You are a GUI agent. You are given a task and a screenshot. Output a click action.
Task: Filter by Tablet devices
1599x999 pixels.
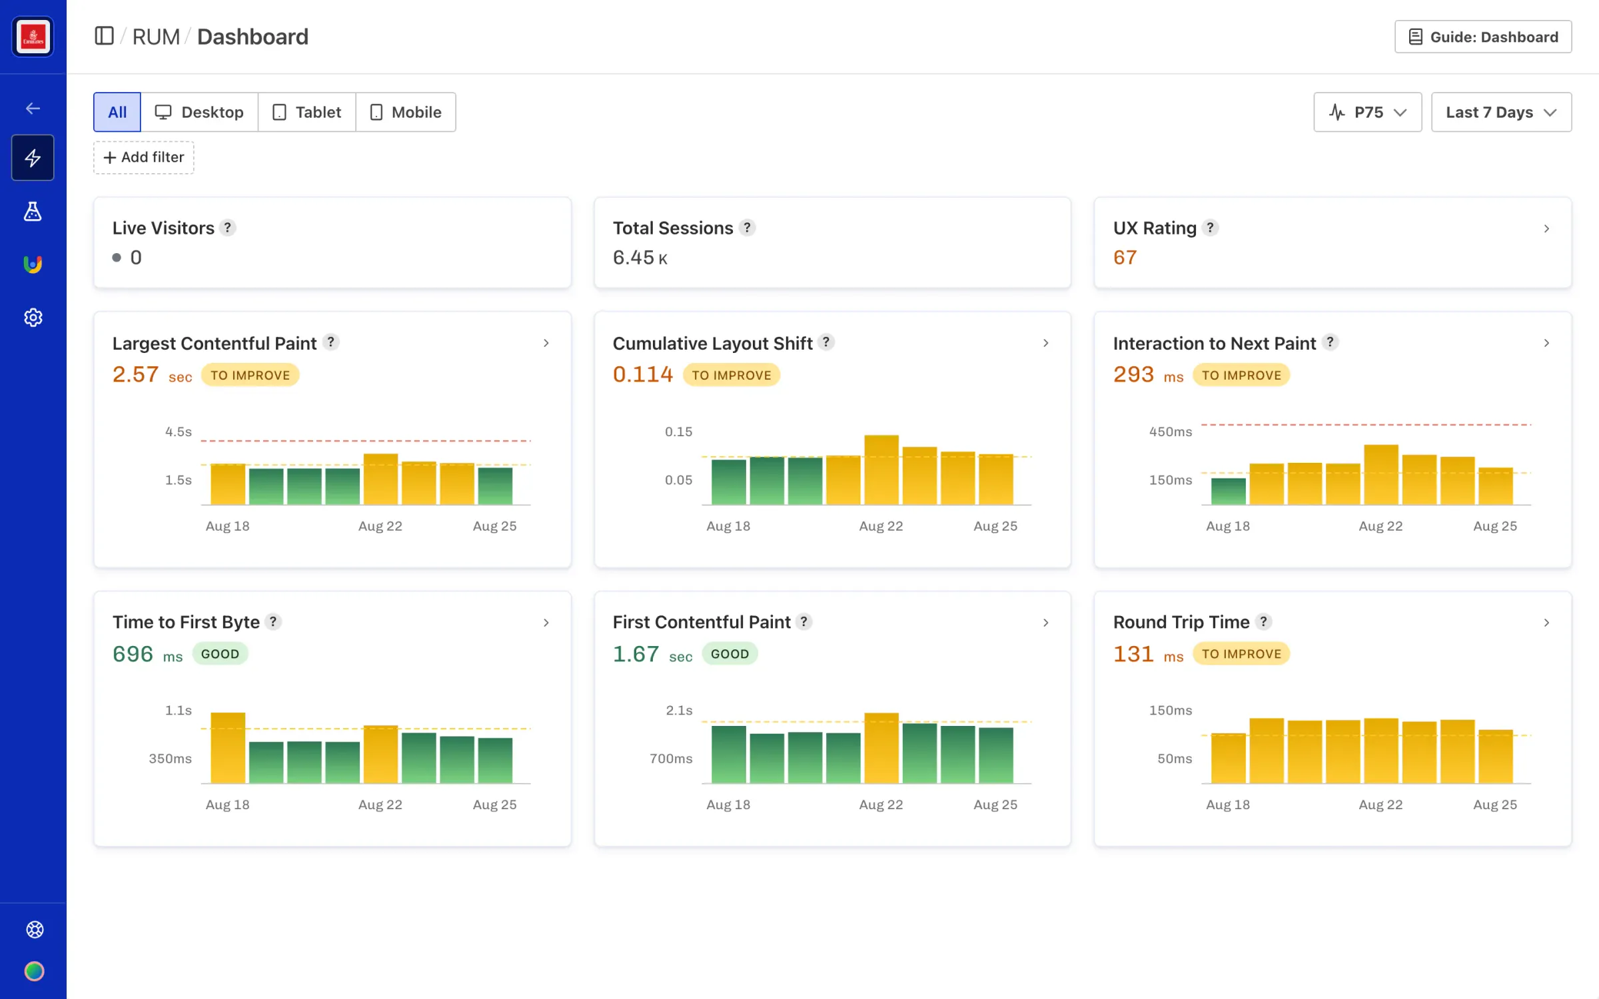click(307, 112)
